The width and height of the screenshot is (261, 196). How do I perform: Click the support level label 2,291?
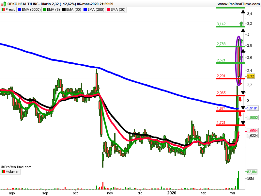click(x=221, y=76)
